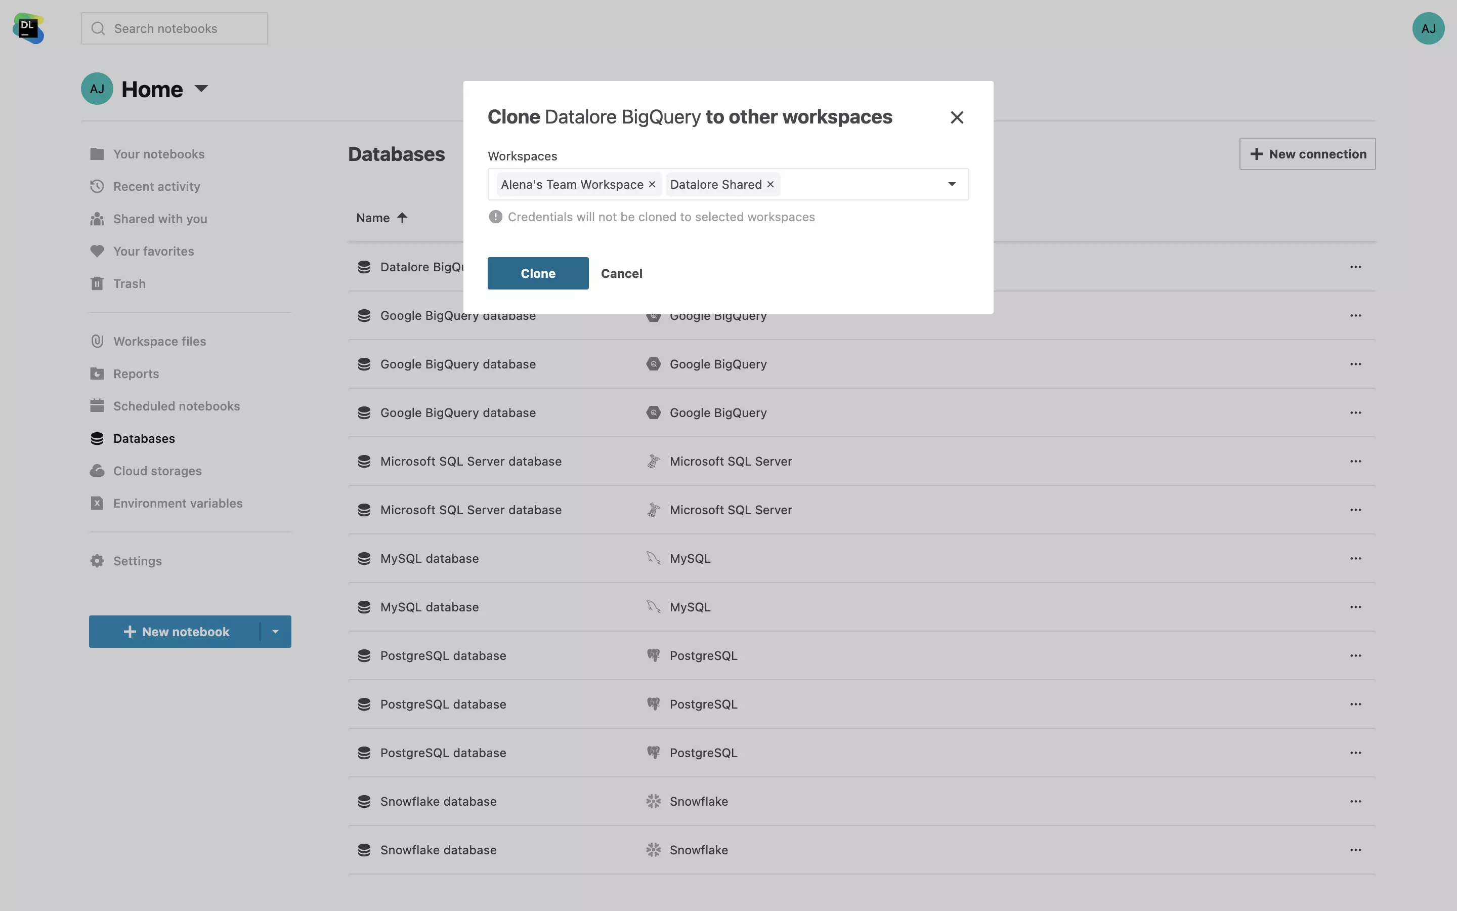1457x911 pixels.
Task: Open the Home workspace switcher dropdown
Action: (x=202, y=89)
